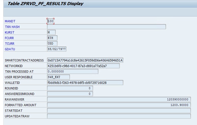Click the TXN HASH label
This screenshot has width=197, height=125.
(x=12, y=27)
